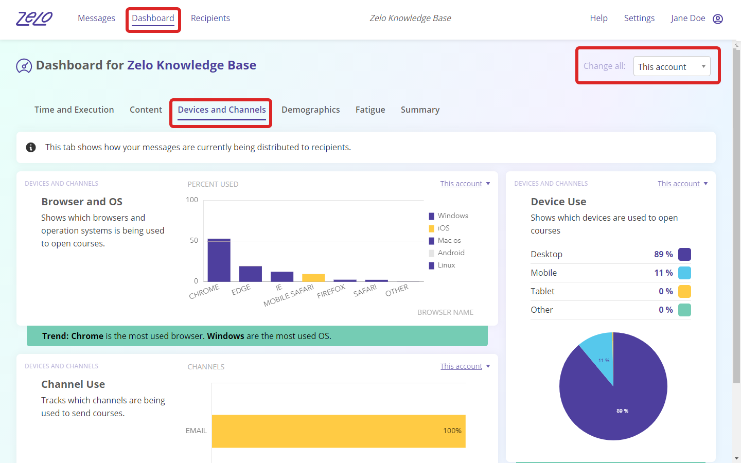Expand Channel Use This account dropdown
The image size is (741, 463).
tap(465, 366)
